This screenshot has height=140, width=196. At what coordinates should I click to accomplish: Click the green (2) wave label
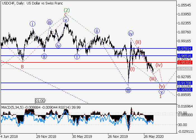click(67, 10)
